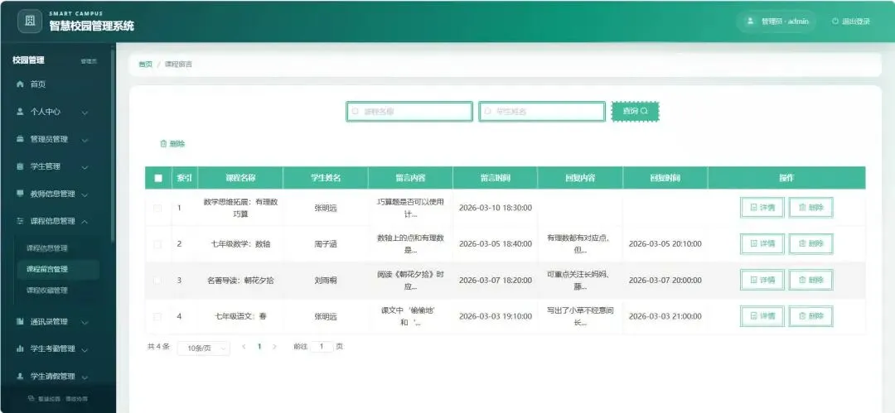Click the cell 2026-03-05 20:10:00
This screenshot has height=413, width=895.
pyautogui.click(x=665, y=244)
